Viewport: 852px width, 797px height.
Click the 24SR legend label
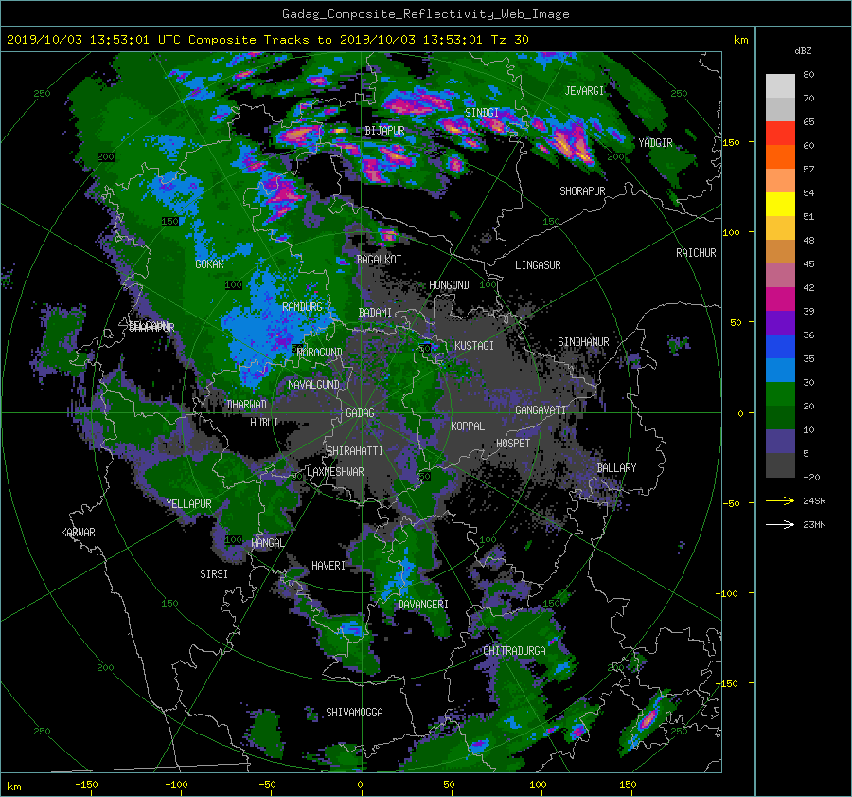814,501
